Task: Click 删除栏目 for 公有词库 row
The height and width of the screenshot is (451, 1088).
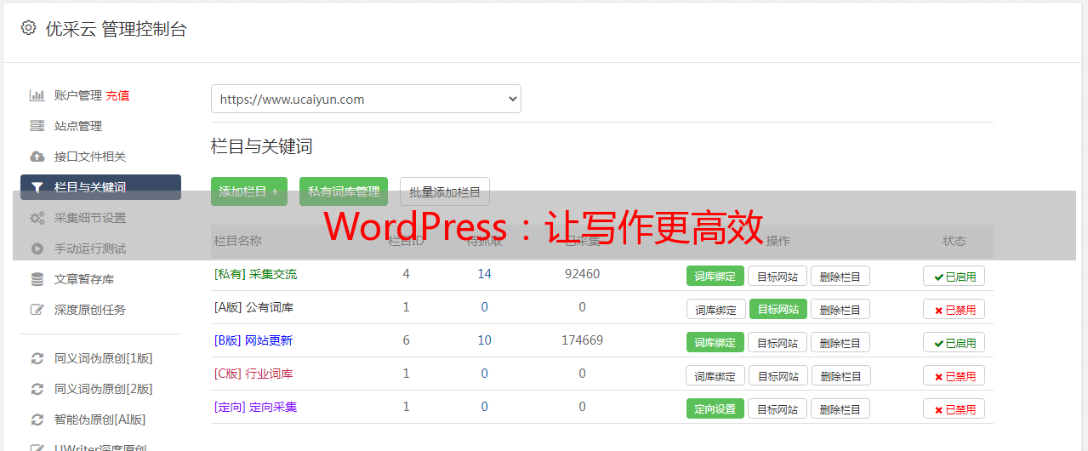Action: (x=840, y=309)
